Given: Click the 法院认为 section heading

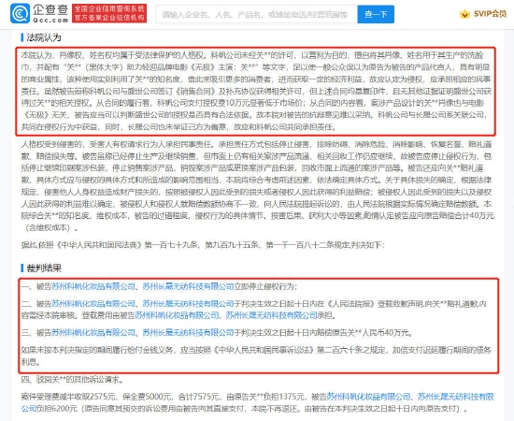Looking at the screenshot, I should (x=44, y=37).
